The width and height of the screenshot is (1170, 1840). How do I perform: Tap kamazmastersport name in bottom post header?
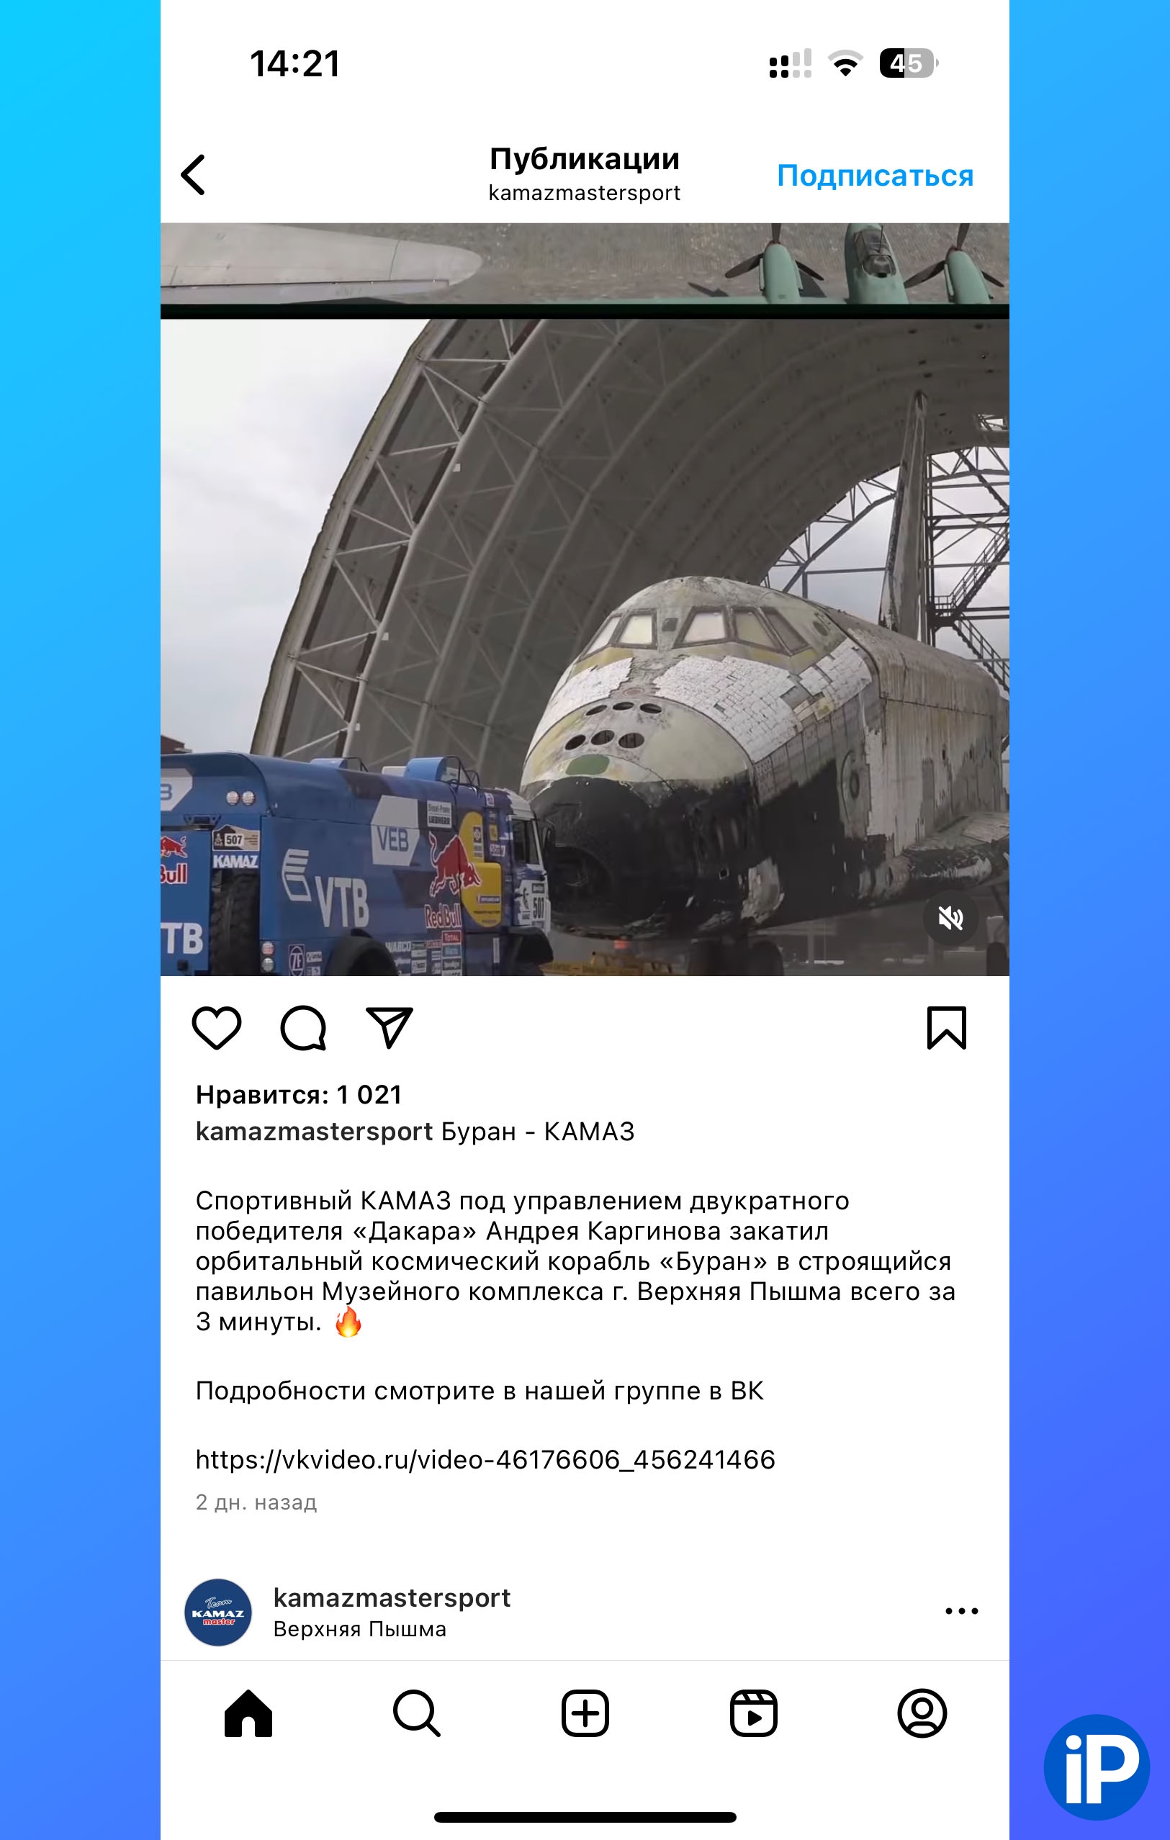pos(392,1597)
